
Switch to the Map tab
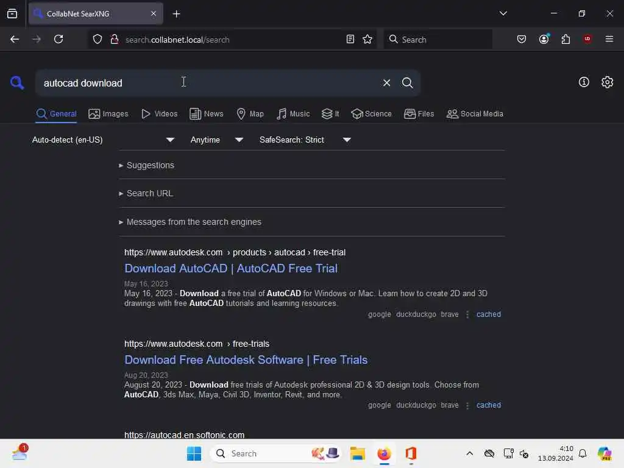coord(250,114)
